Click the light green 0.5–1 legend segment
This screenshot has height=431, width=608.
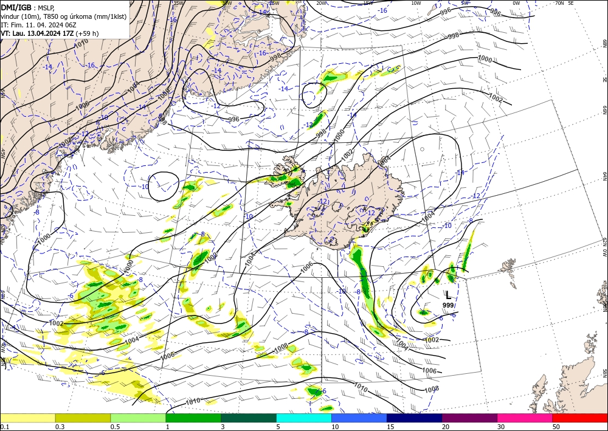138,418
